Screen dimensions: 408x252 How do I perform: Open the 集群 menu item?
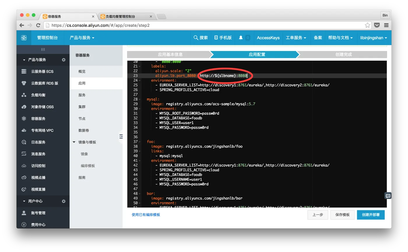96,107
